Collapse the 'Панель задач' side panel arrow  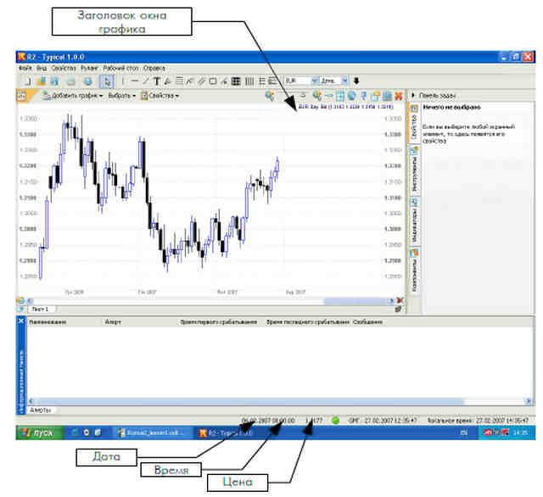click(413, 95)
